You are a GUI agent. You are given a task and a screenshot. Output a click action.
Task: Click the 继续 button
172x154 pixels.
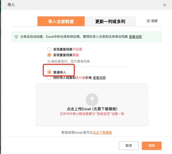tap(152, 146)
